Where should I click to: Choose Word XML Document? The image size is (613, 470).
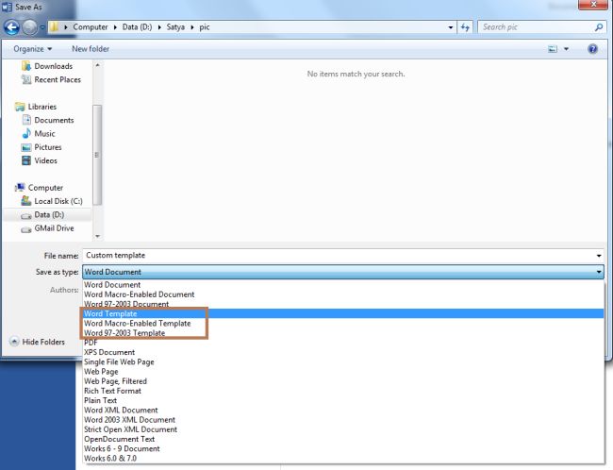pos(343,411)
